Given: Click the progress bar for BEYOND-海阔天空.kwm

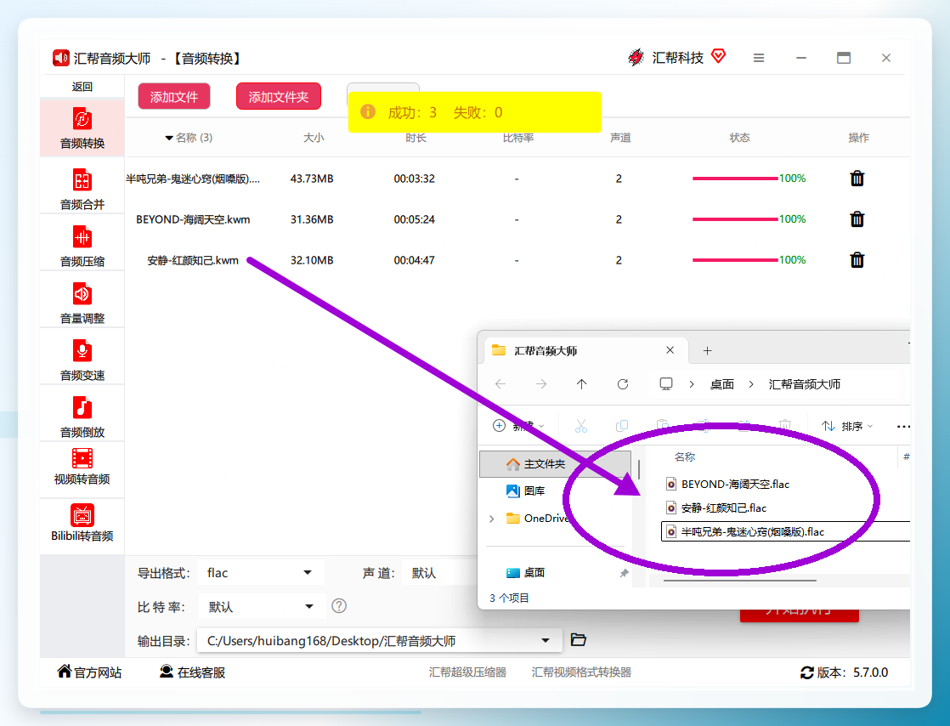Looking at the screenshot, I should pyautogui.click(x=735, y=218).
